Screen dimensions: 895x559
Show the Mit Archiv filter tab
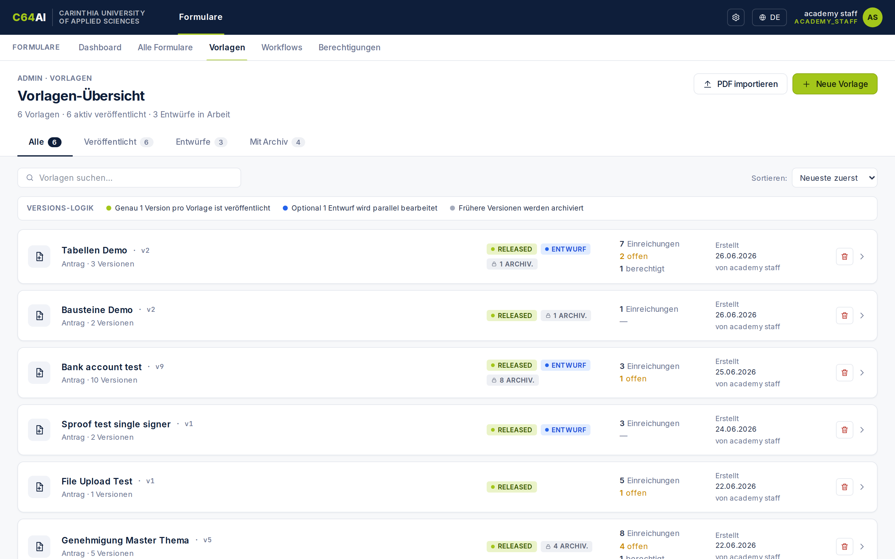(x=277, y=142)
